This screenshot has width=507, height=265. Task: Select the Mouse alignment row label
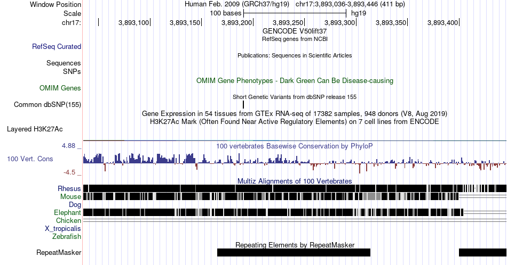(x=70, y=197)
